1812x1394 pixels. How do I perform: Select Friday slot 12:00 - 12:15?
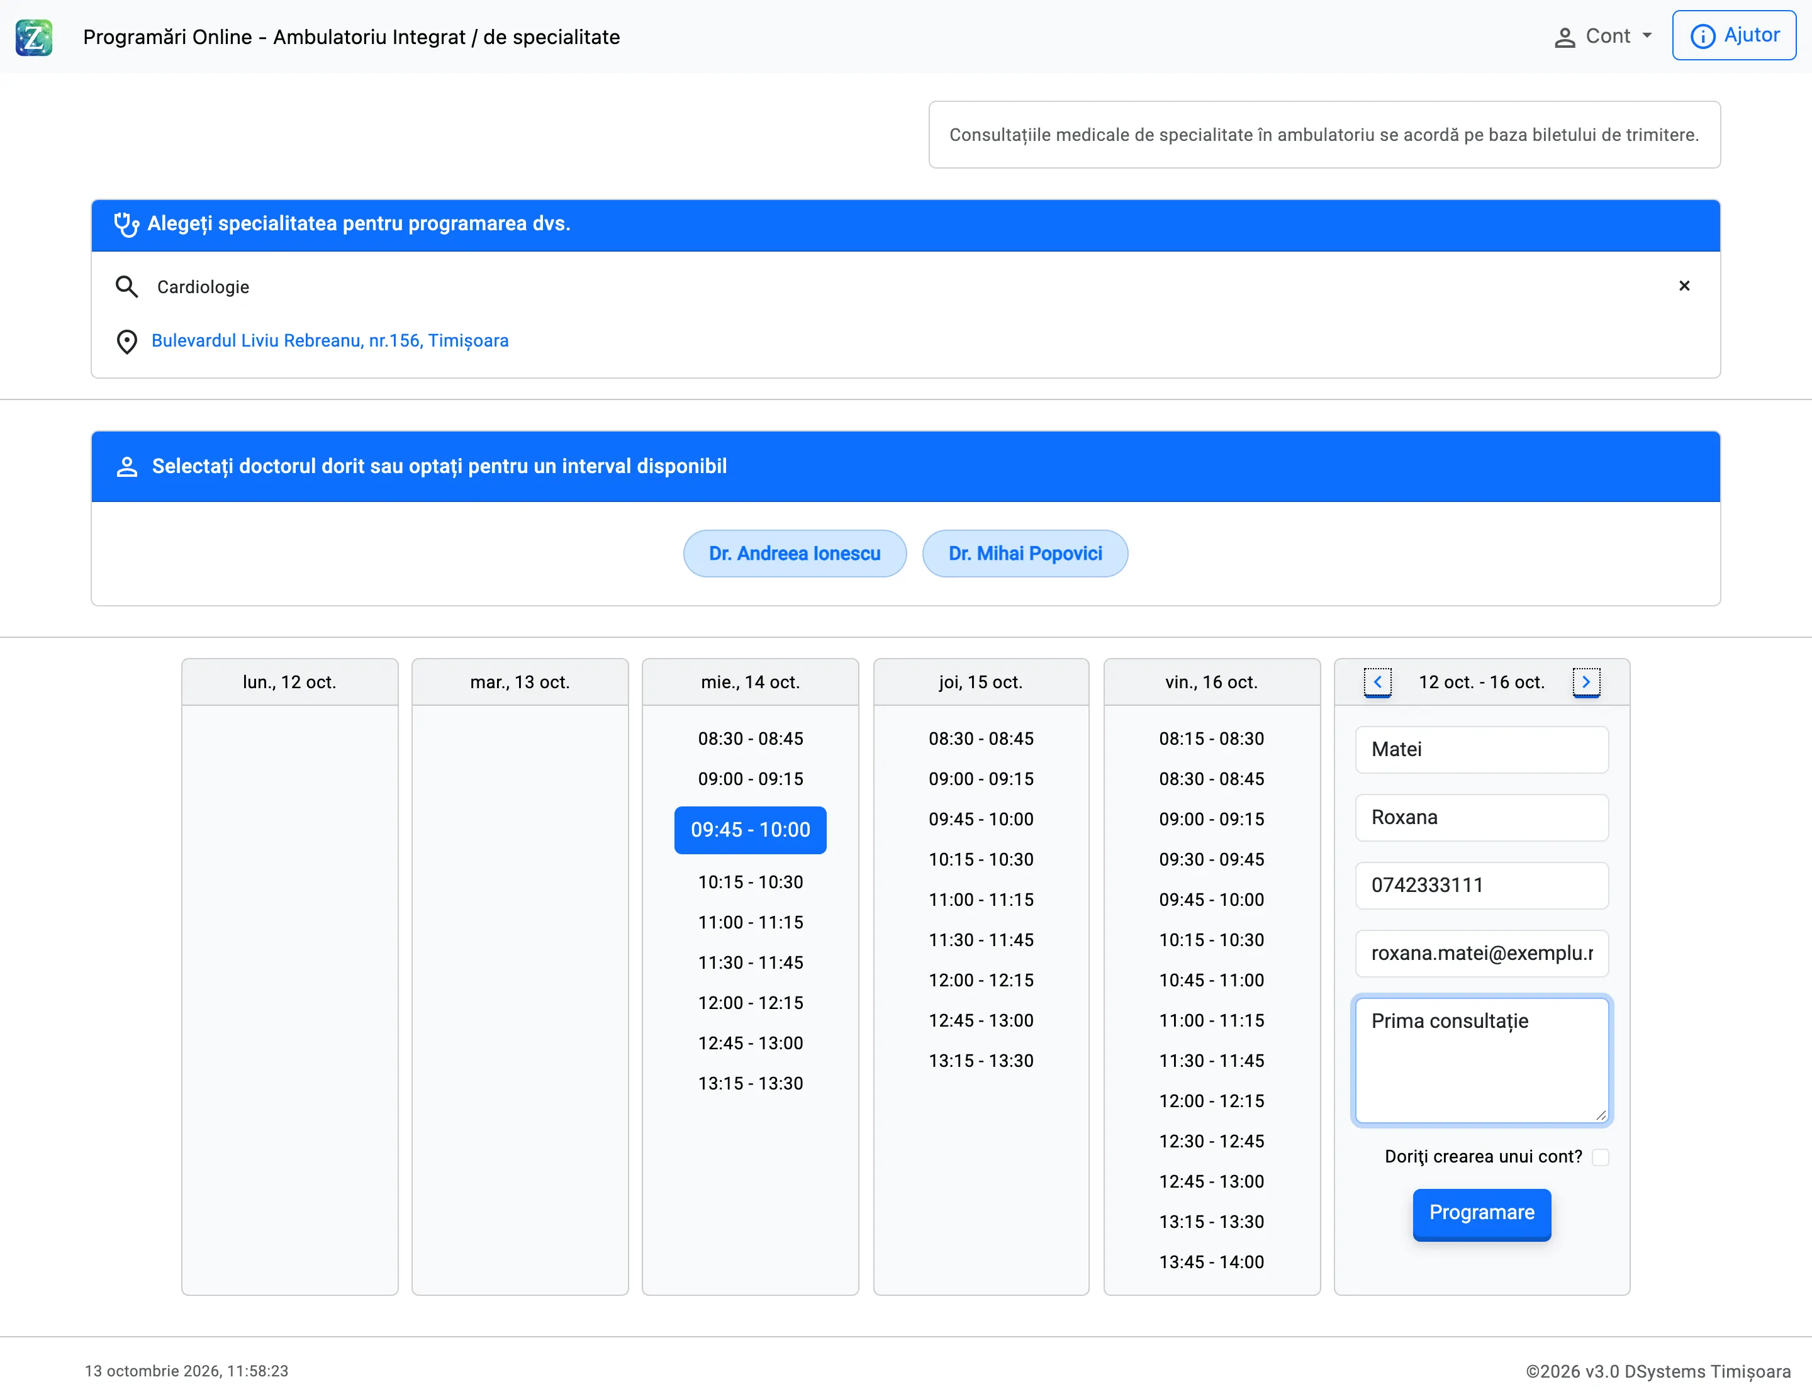point(1212,1101)
